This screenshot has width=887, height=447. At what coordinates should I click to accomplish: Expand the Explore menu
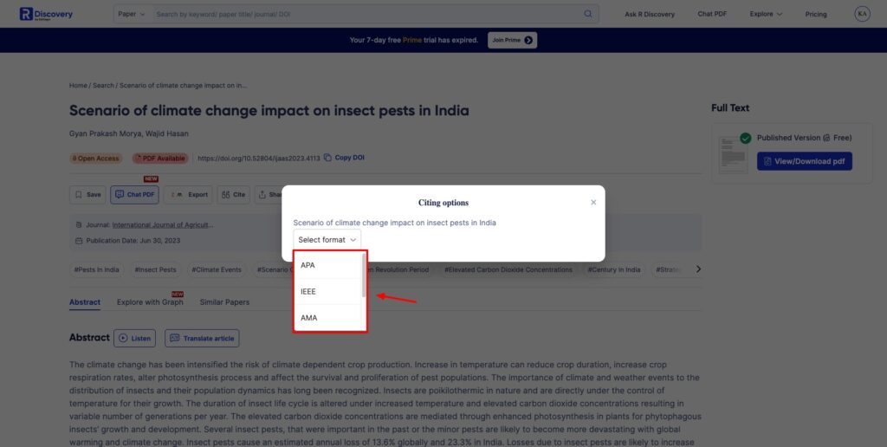click(766, 14)
